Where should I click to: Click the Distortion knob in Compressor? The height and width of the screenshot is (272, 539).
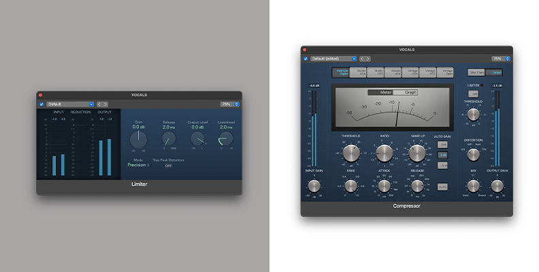474,155
